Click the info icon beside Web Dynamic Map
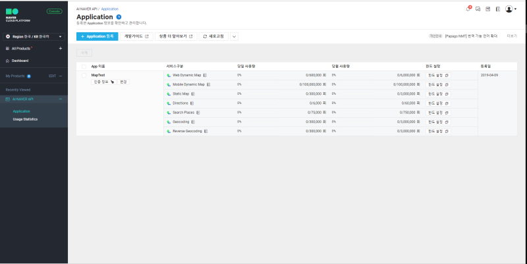The height and width of the screenshot is (264, 527). pyautogui.click(x=205, y=75)
